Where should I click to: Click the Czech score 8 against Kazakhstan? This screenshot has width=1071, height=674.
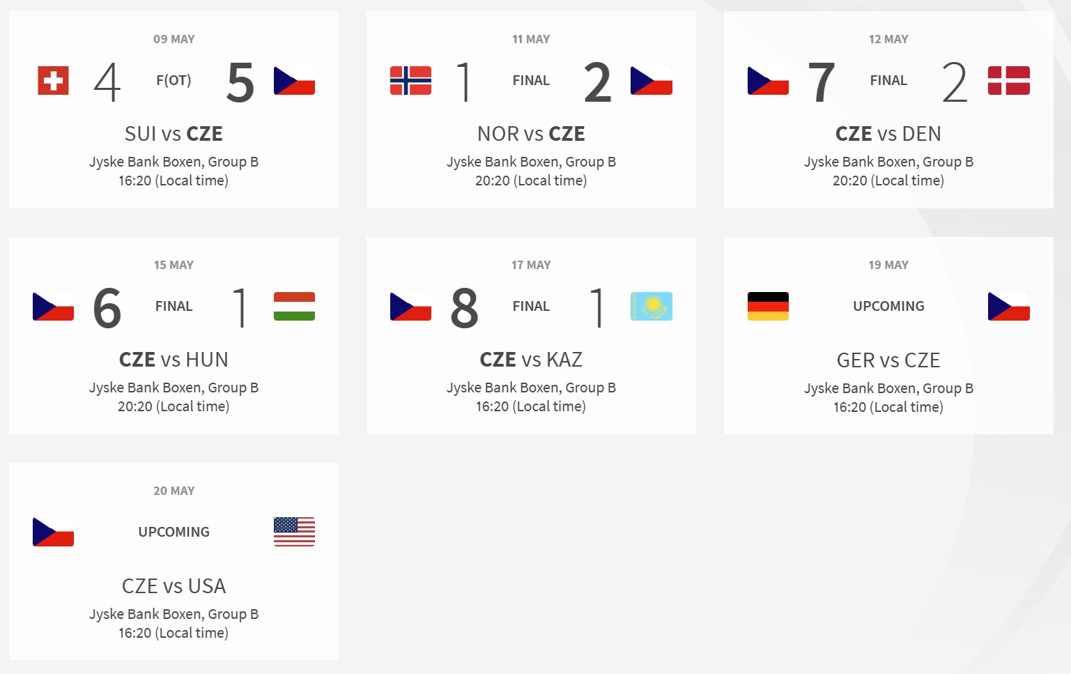coord(464,308)
